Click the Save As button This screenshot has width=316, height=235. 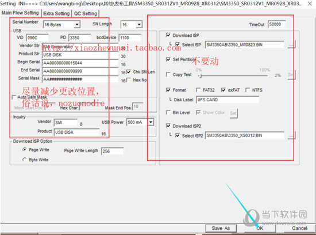221,228
